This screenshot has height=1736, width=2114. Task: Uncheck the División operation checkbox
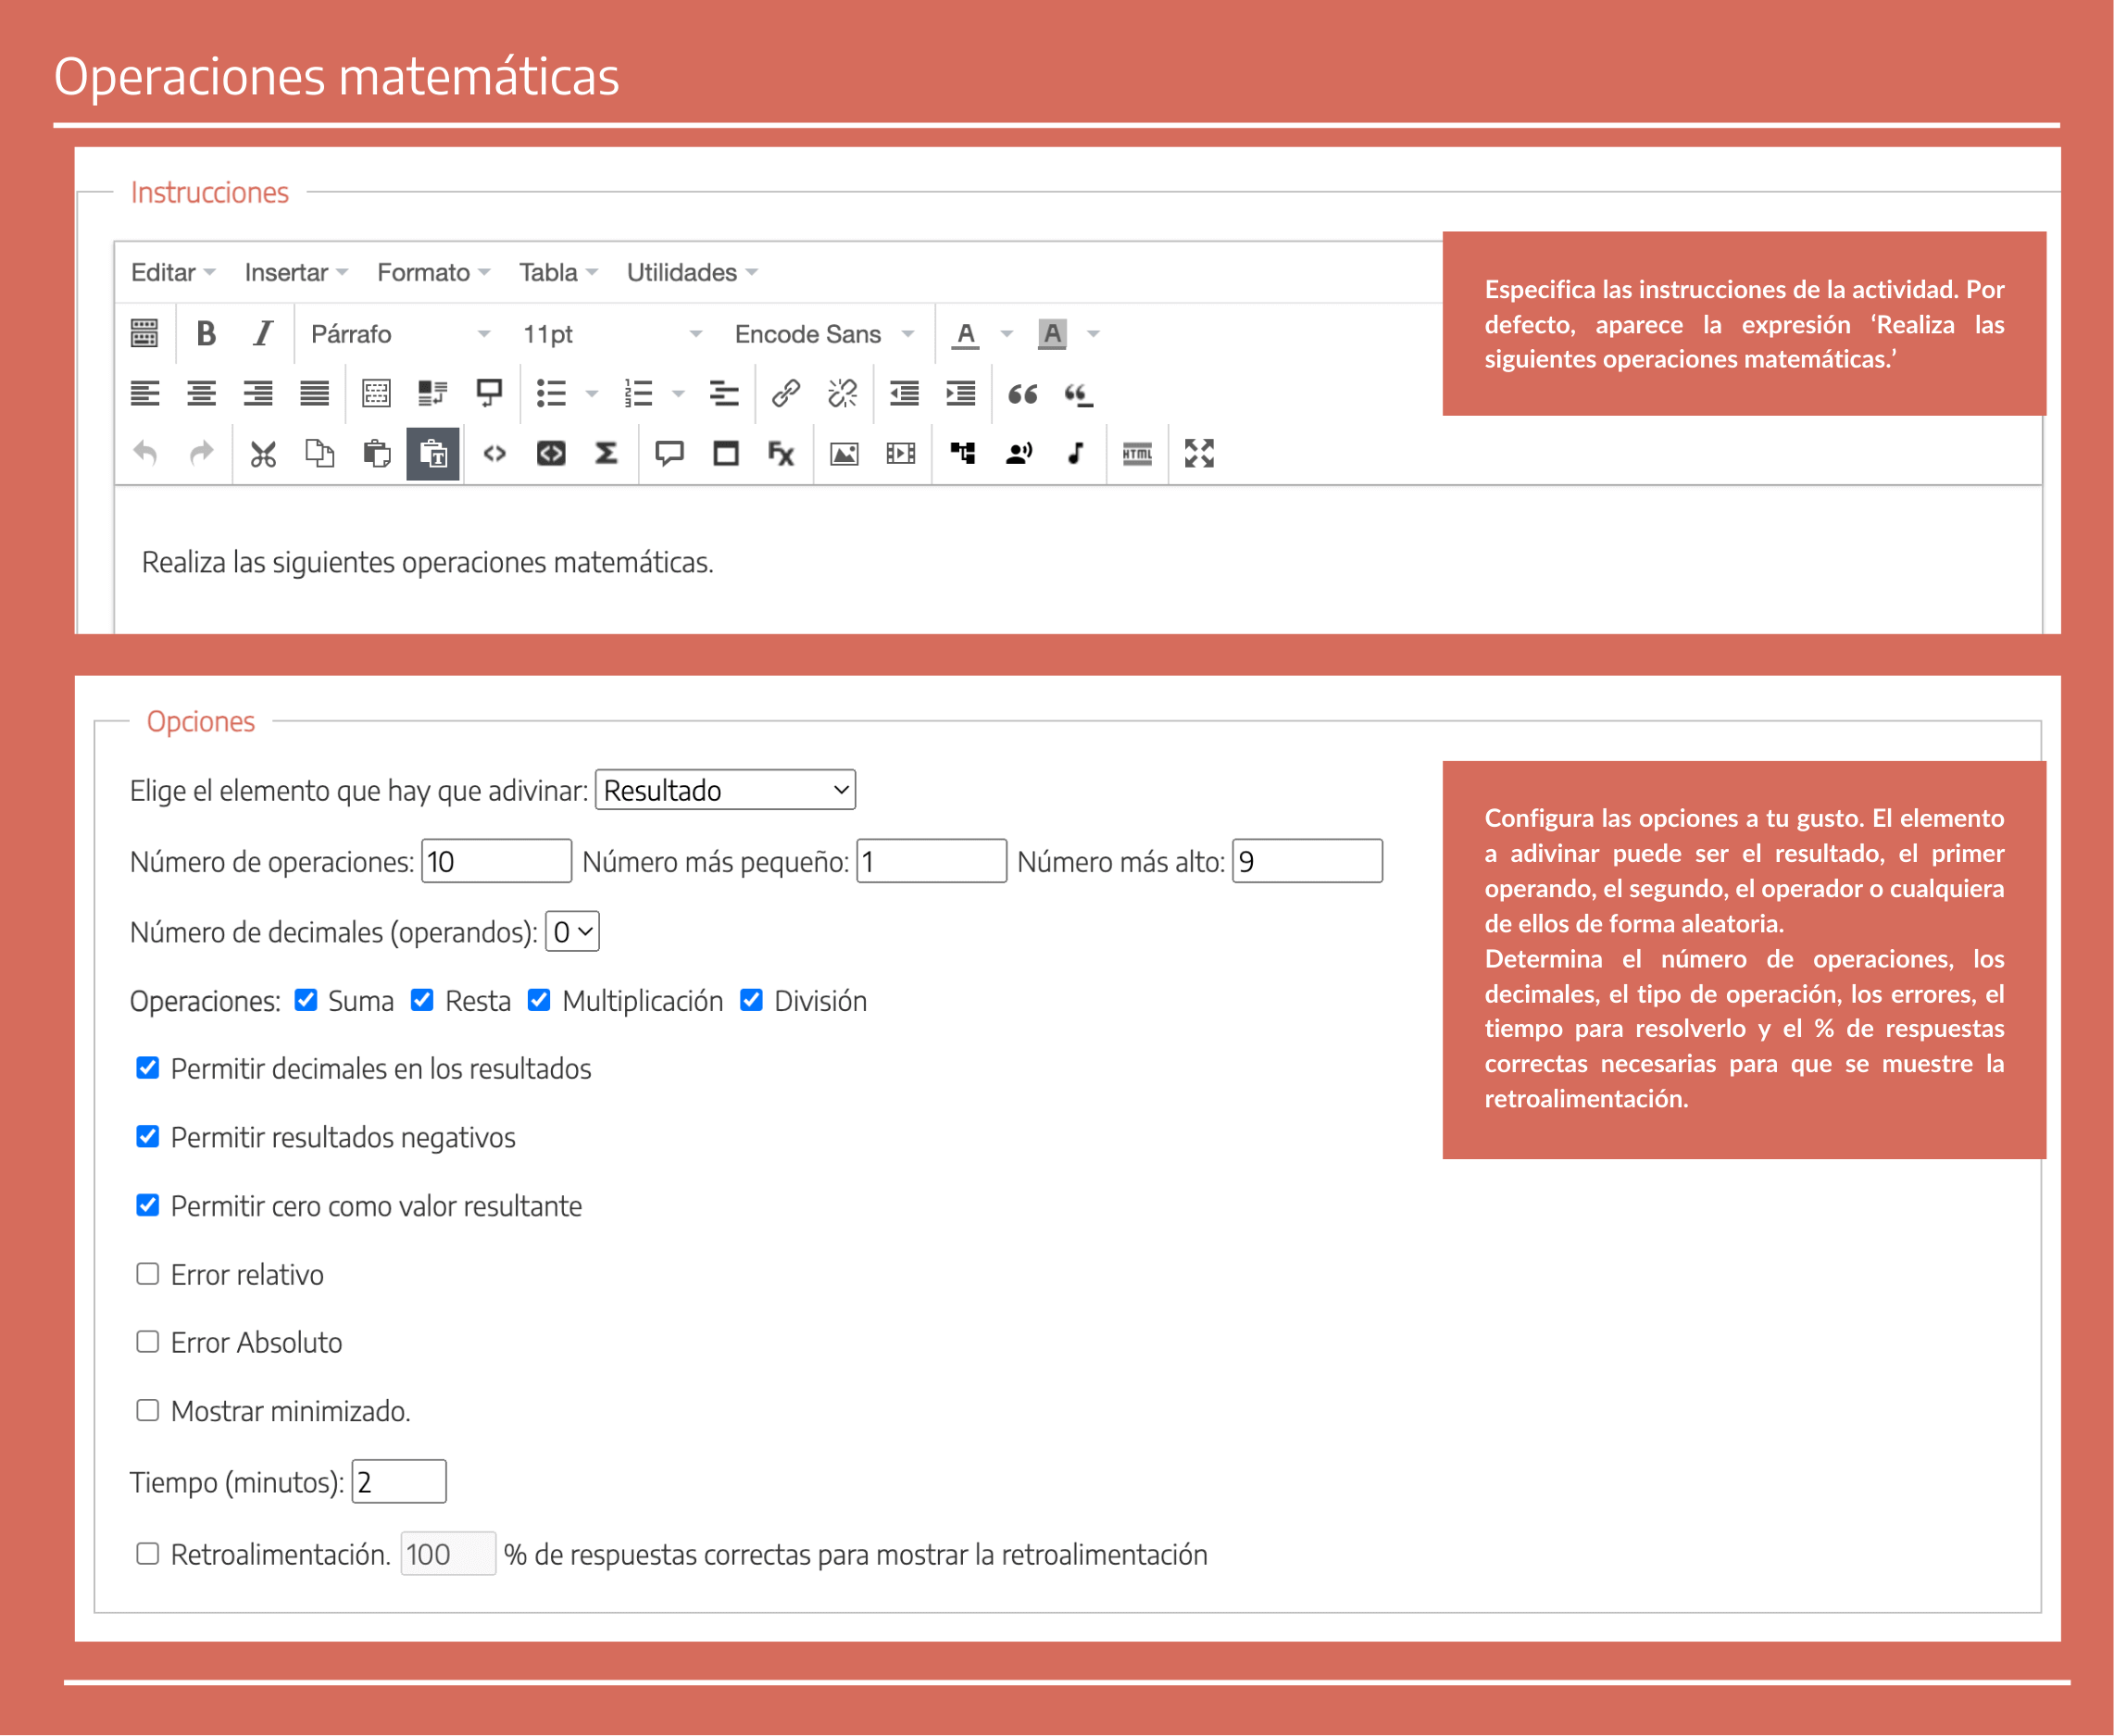[751, 1000]
